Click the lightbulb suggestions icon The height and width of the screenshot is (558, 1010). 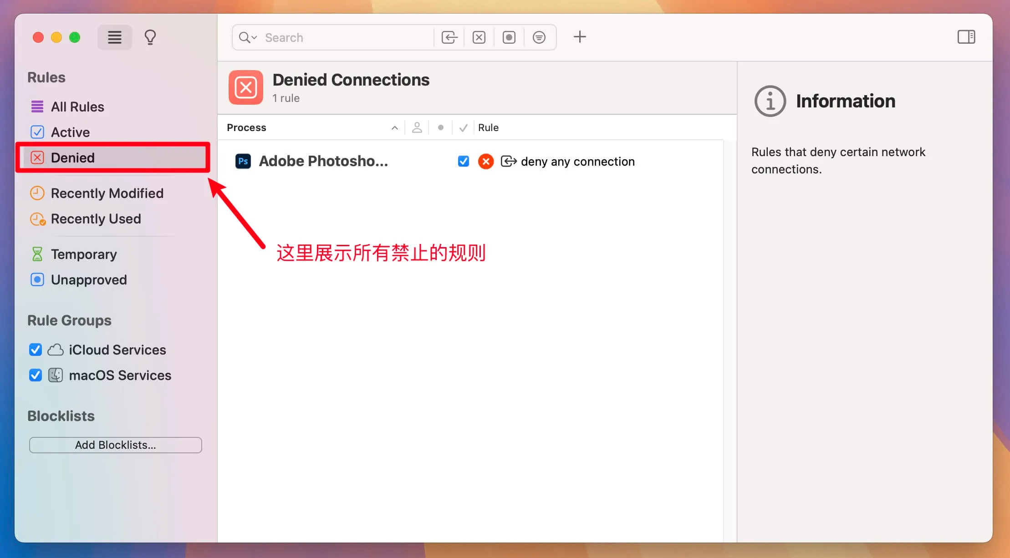tap(150, 37)
